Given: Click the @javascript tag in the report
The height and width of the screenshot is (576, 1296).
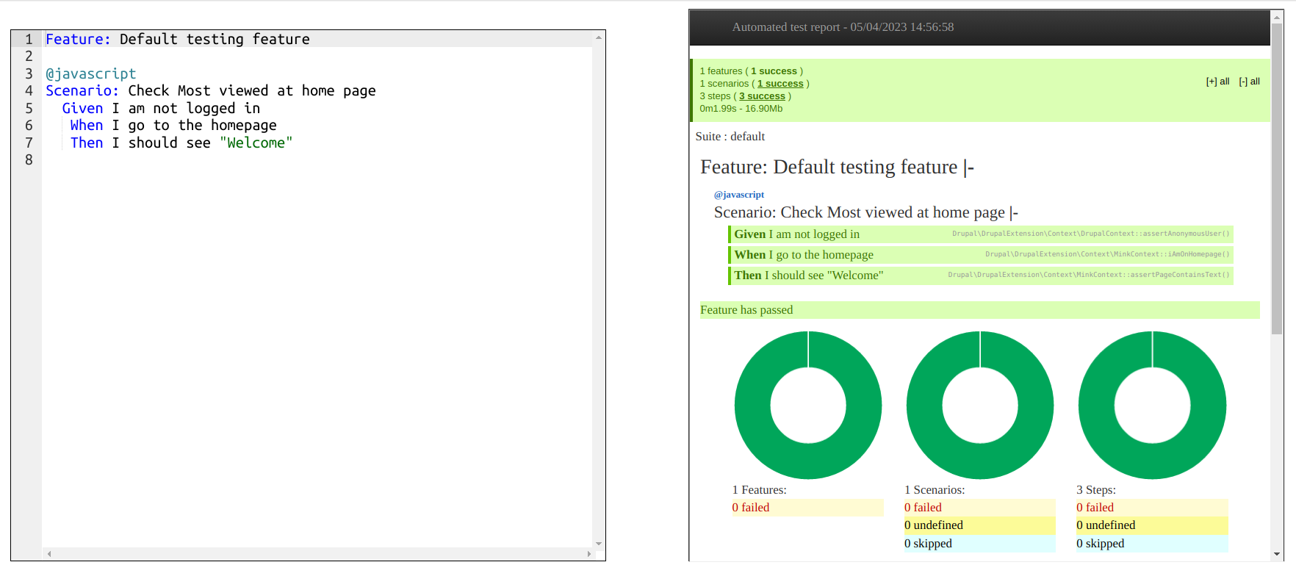Looking at the screenshot, I should pyautogui.click(x=739, y=195).
